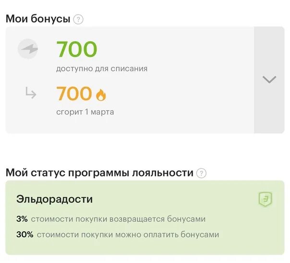Open help icon beside loyalty status heading

point(201,173)
